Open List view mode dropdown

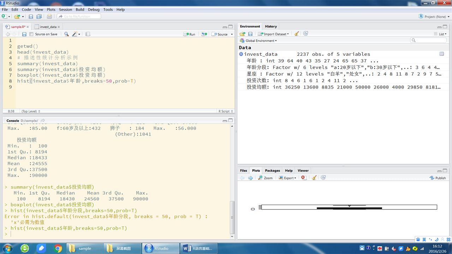(440, 34)
